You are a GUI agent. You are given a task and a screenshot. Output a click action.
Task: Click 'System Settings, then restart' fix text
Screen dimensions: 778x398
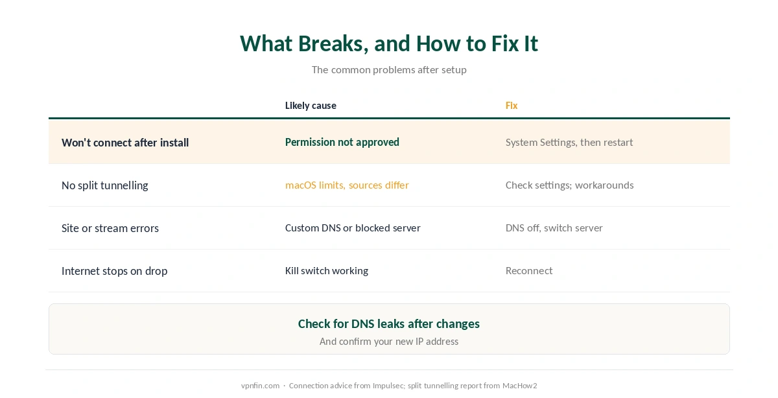pos(569,142)
